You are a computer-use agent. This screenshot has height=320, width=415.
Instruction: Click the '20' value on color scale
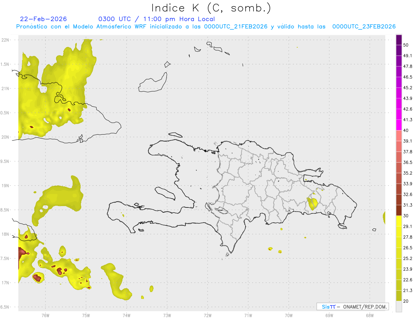[406, 301]
